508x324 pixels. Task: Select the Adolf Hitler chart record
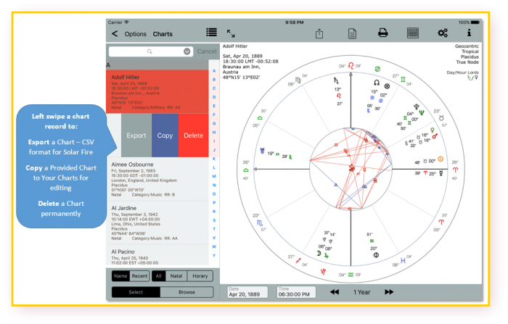point(157,91)
